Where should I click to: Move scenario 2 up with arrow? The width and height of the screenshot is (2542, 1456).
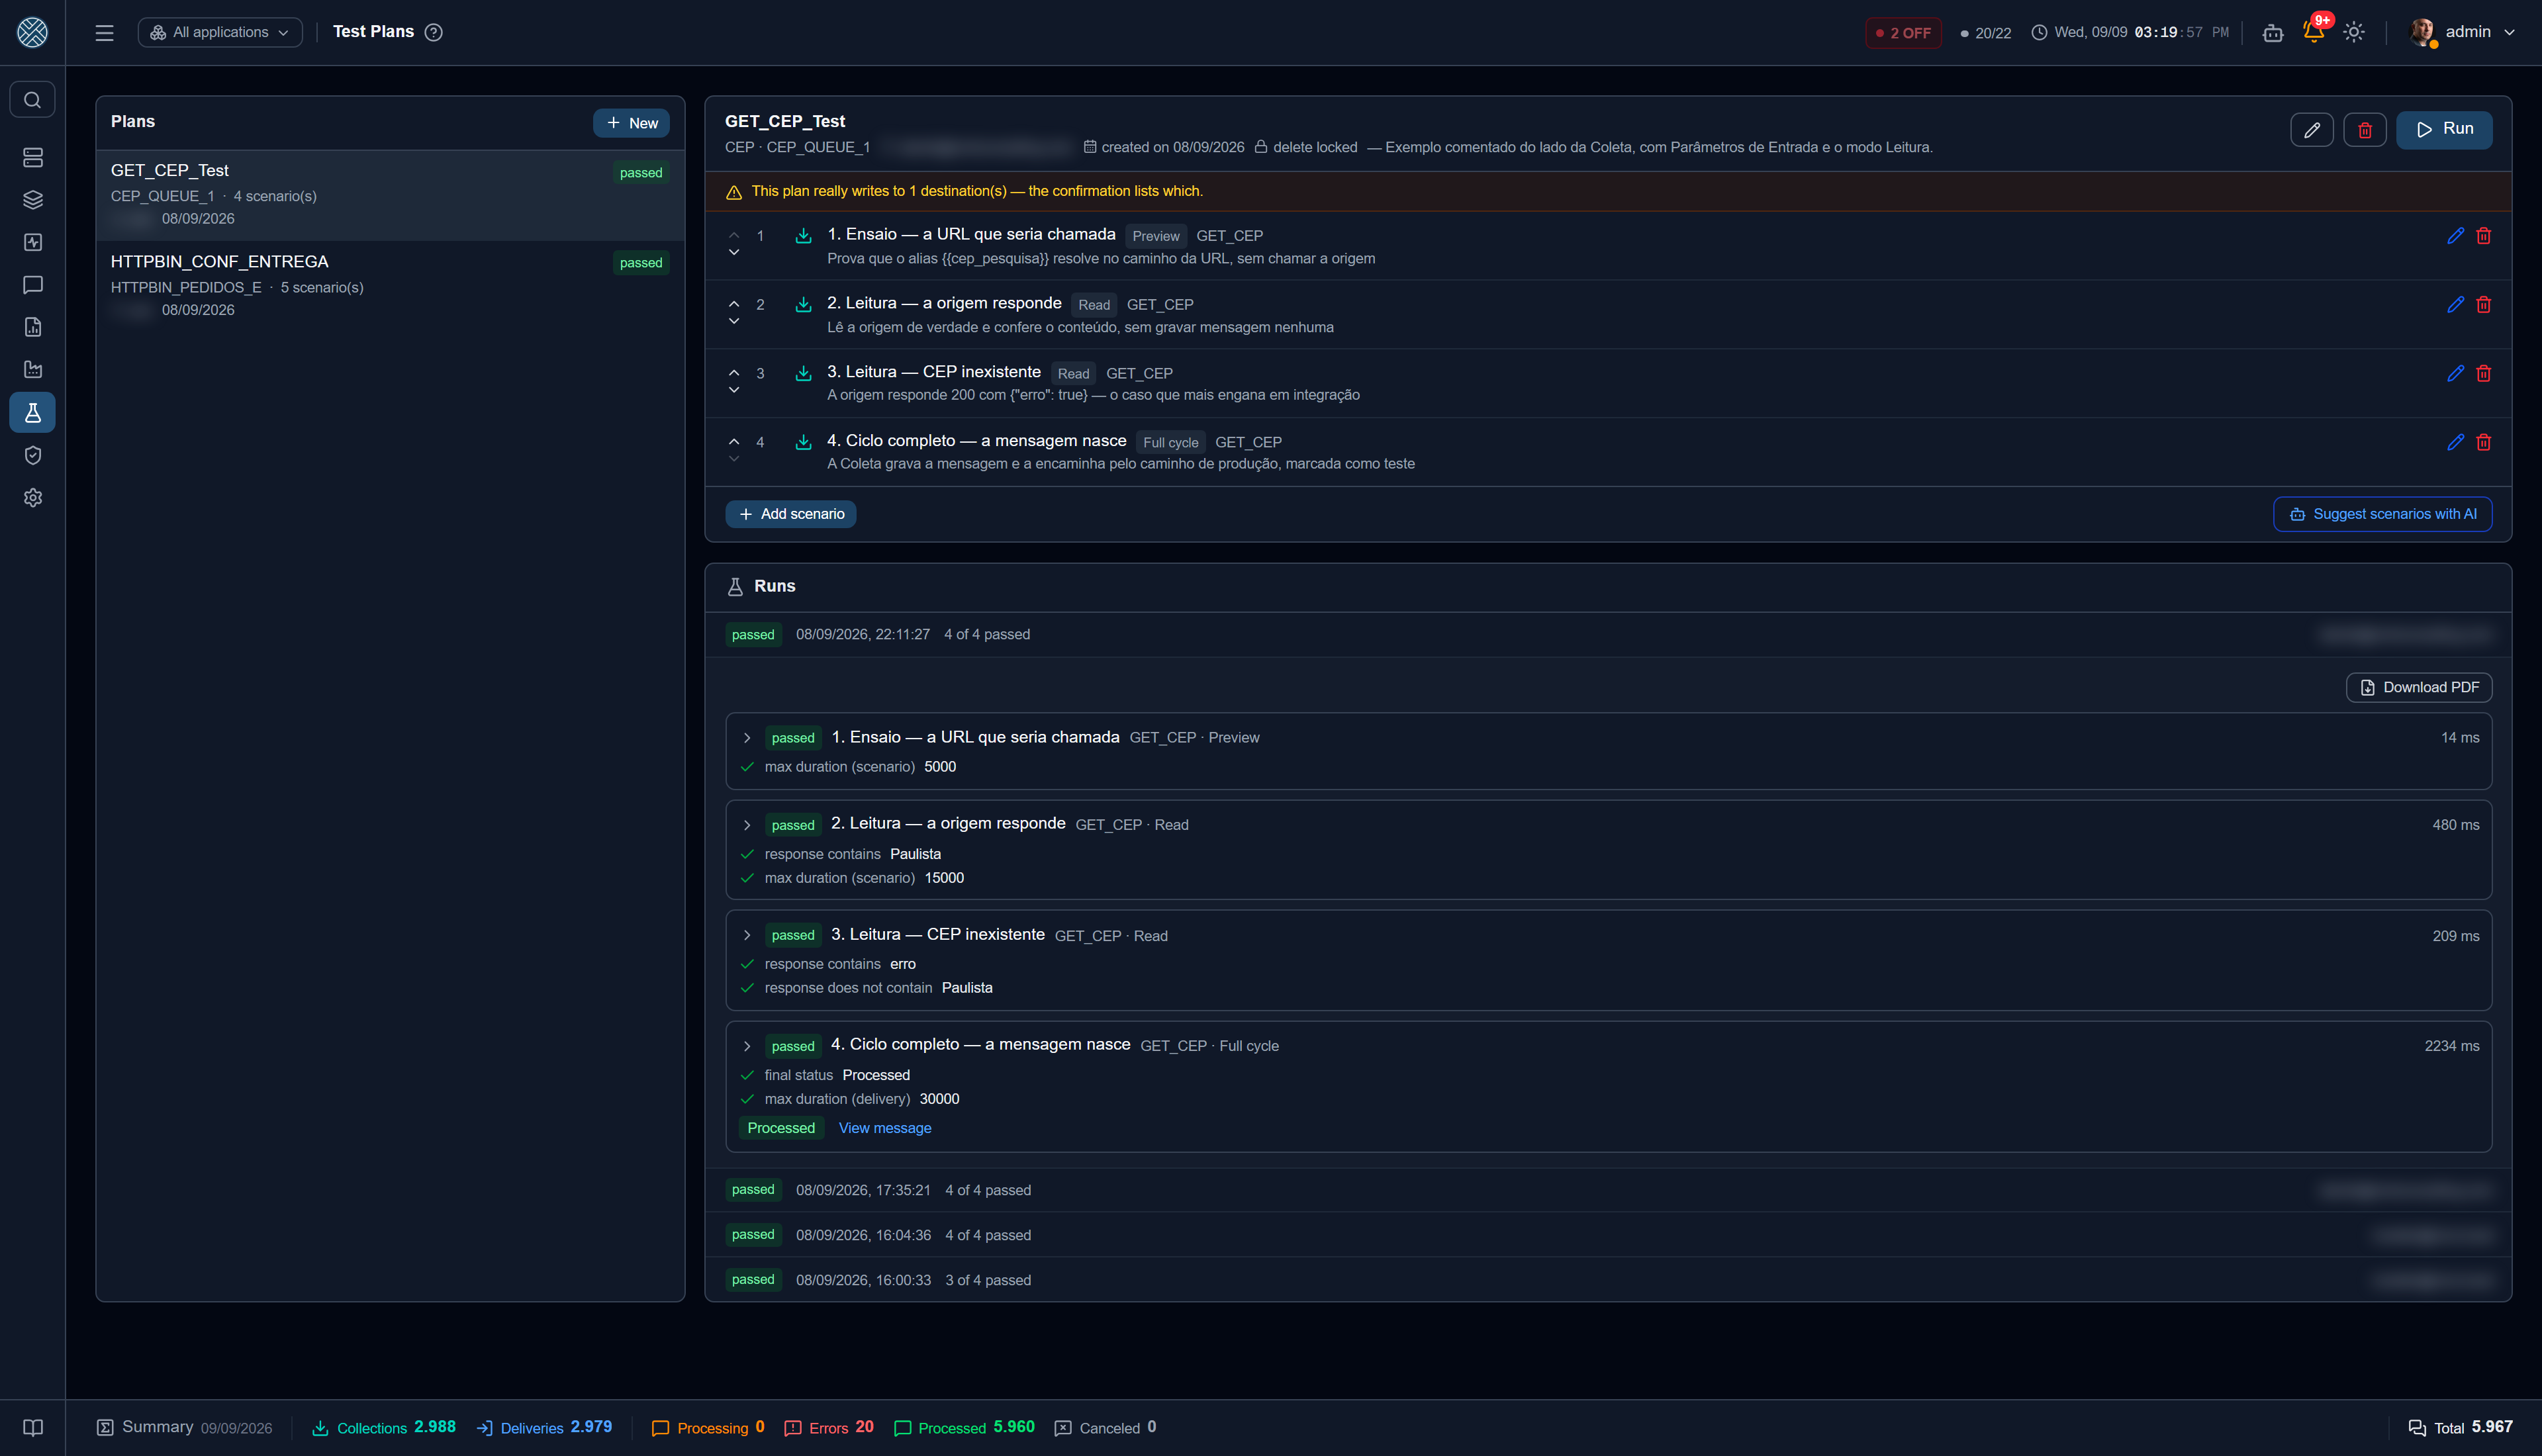(734, 303)
